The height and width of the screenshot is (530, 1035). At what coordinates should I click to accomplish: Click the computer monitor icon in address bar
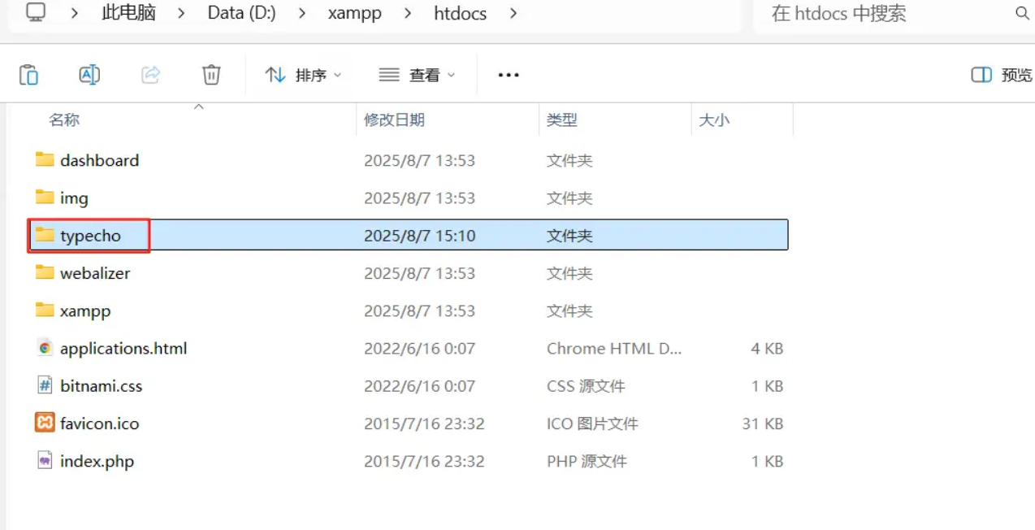[x=35, y=13]
